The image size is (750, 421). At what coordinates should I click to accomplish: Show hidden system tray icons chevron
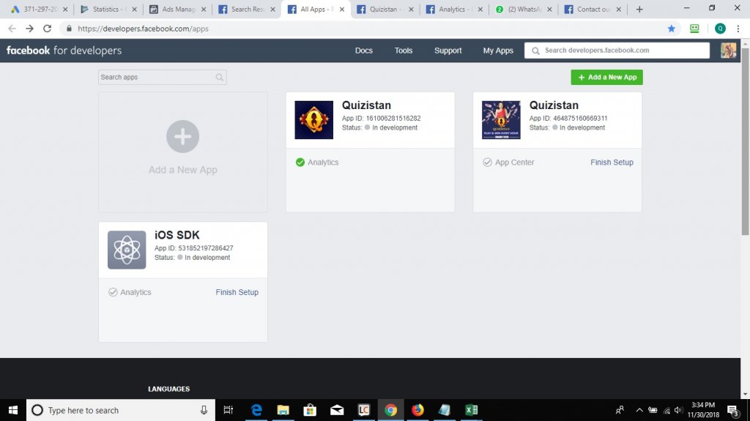(x=639, y=410)
